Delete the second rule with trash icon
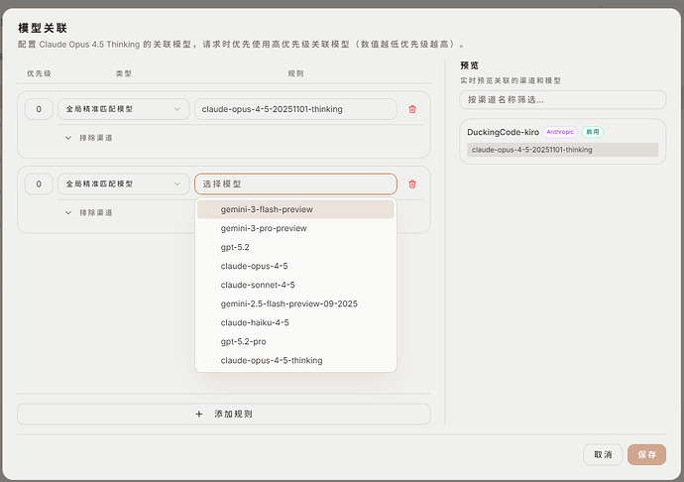The image size is (684, 482). tap(412, 184)
